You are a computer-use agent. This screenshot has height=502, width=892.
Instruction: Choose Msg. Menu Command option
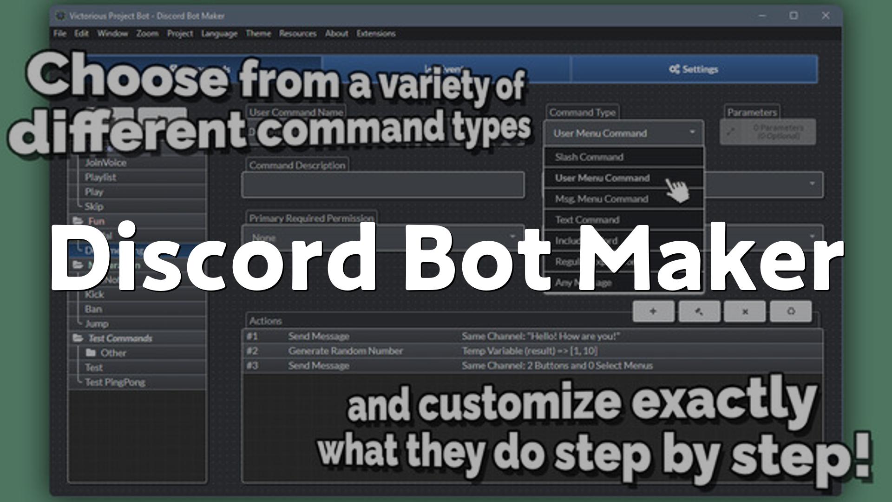pyautogui.click(x=623, y=199)
